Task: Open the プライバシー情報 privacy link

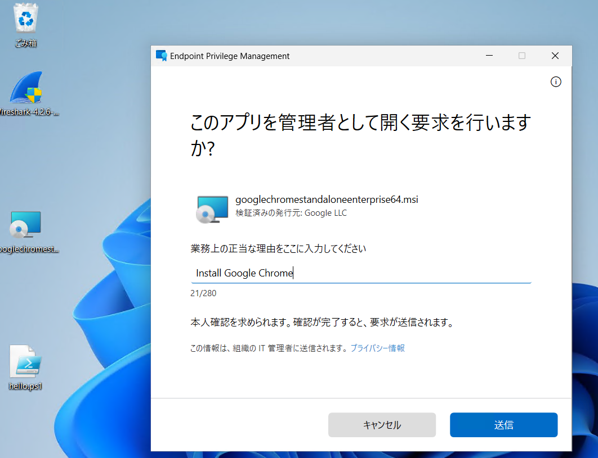Action: 378,348
